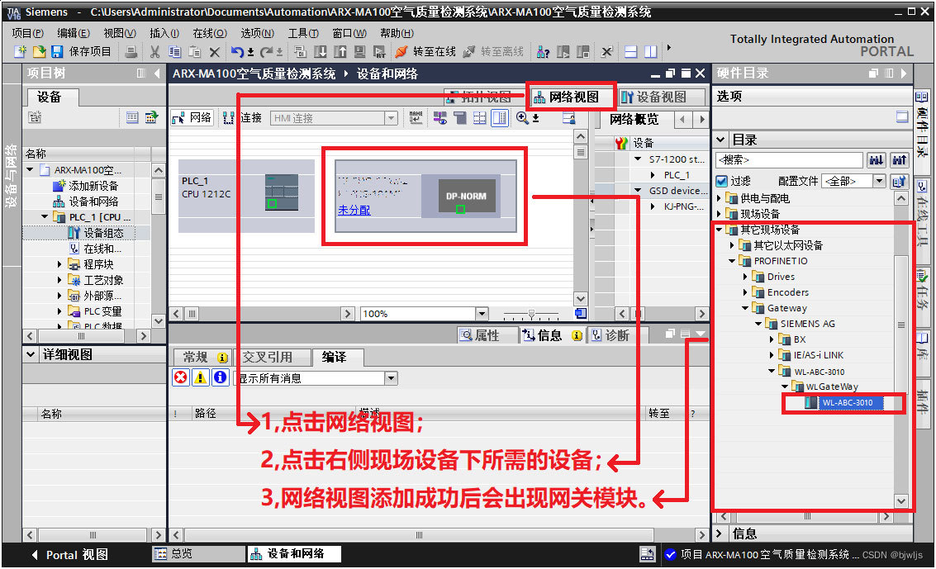This screenshot has height=569, width=936.
Task: Click the Warnings filter yellow icon
Action: (x=201, y=377)
